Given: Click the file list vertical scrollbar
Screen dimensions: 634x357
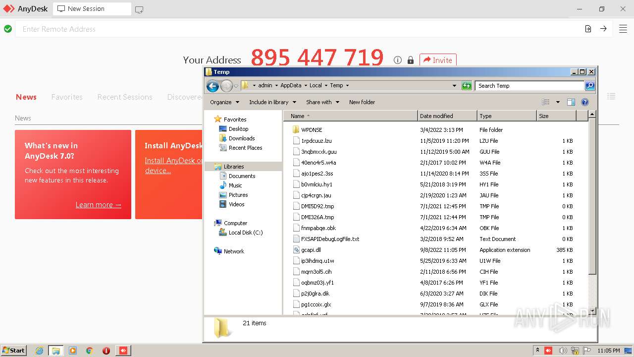Looking at the screenshot, I should click(592, 196).
